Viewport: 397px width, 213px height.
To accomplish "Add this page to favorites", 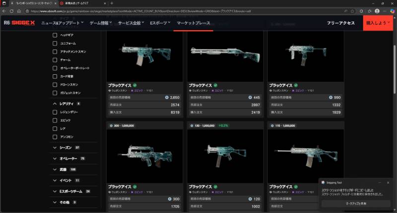I will (352, 11).
